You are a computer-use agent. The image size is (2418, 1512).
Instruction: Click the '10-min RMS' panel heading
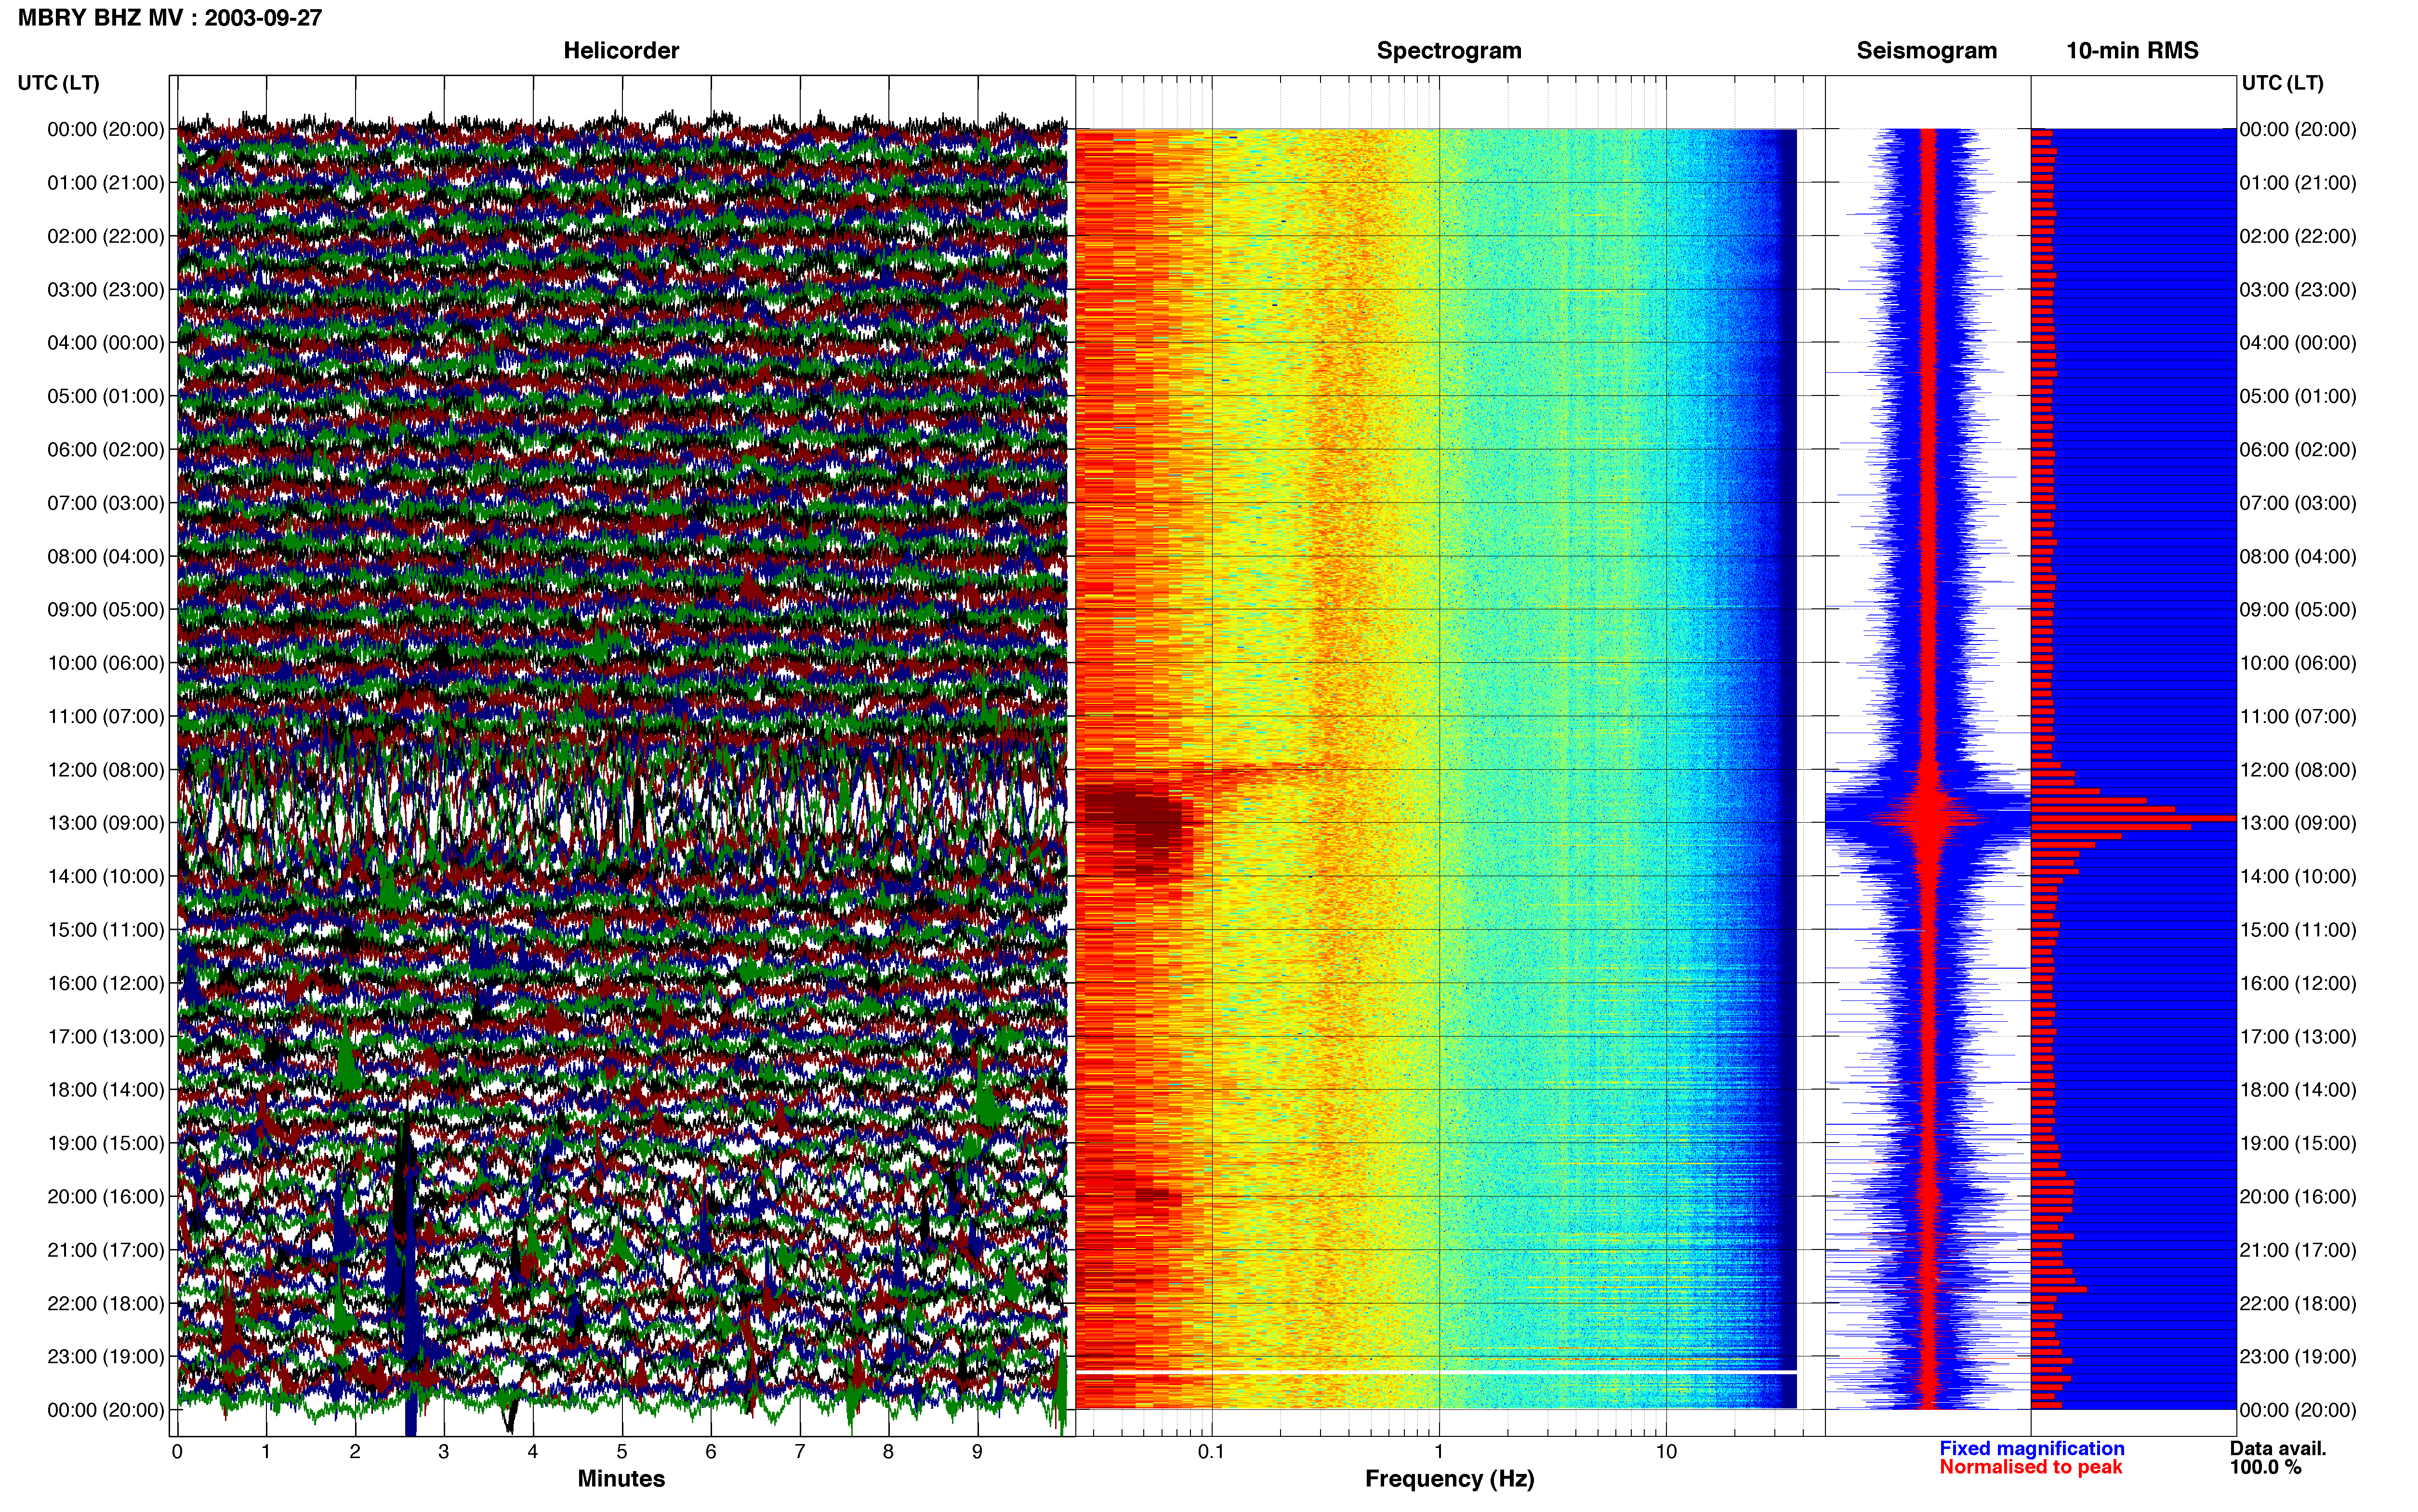point(2132,50)
